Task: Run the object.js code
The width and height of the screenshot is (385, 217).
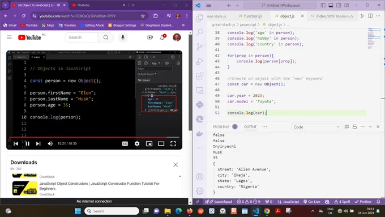Action: (x=362, y=16)
